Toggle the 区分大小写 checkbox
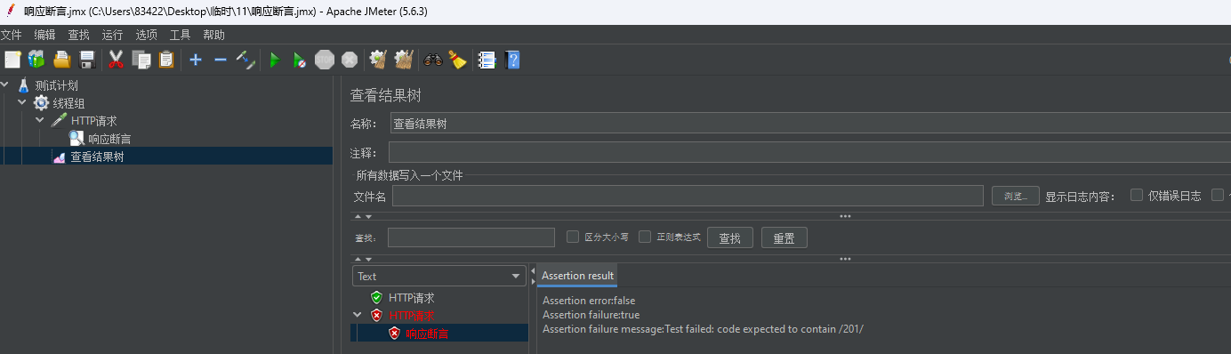 pos(573,237)
